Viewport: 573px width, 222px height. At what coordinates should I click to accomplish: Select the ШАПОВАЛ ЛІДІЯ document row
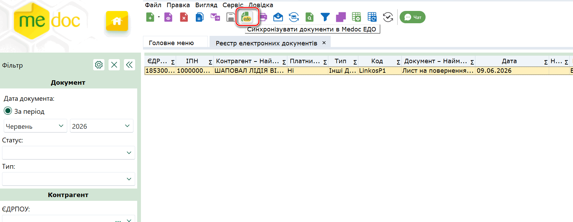(x=358, y=71)
